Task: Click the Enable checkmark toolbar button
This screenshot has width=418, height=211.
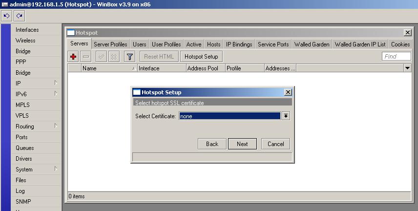Action: pos(101,57)
